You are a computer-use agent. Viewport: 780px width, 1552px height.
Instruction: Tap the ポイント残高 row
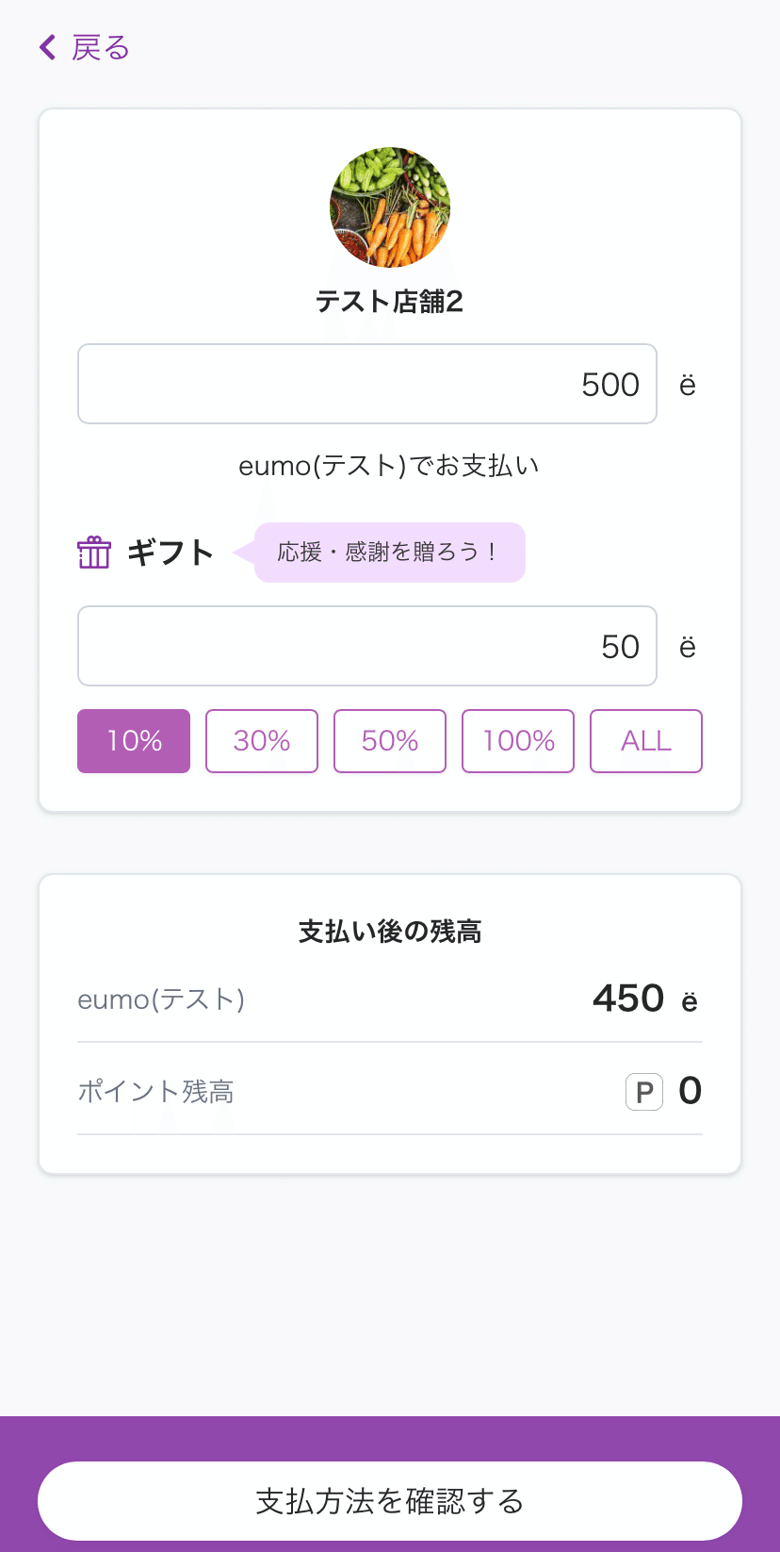[x=390, y=1090]
